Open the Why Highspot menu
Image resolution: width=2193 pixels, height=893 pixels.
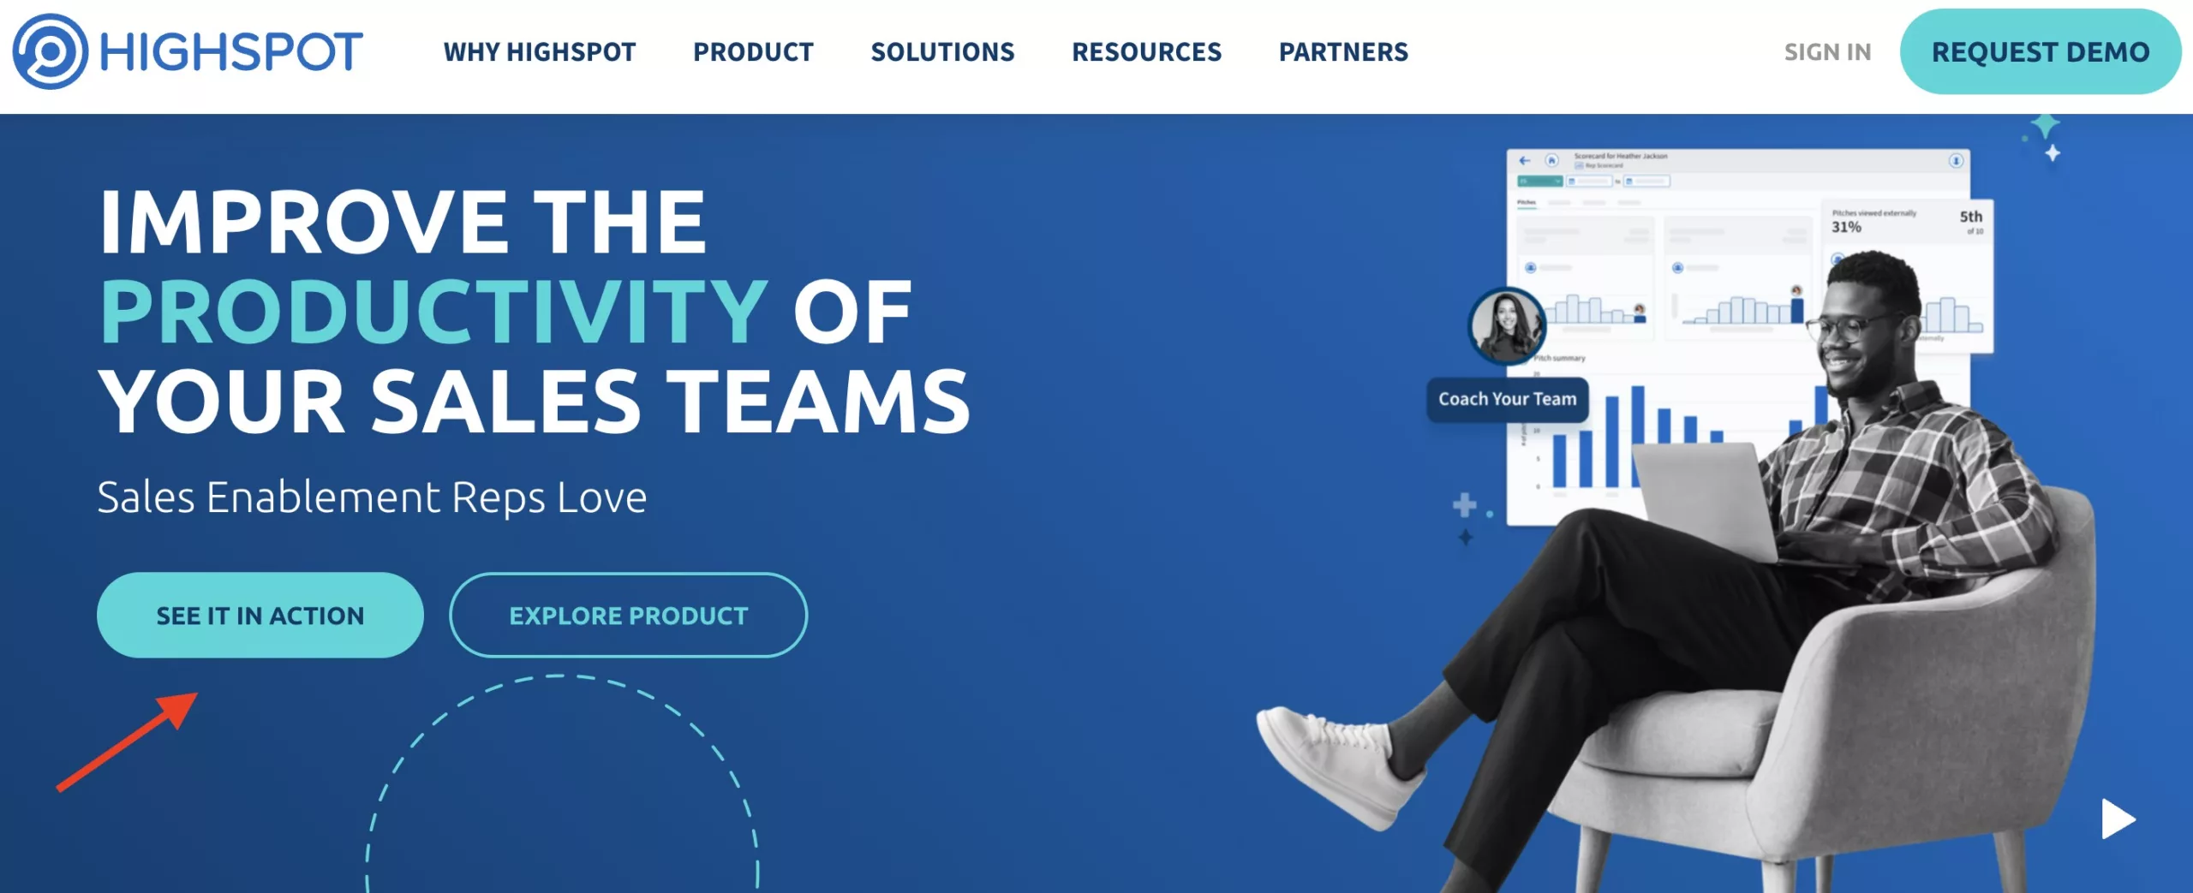pos(540,52)
